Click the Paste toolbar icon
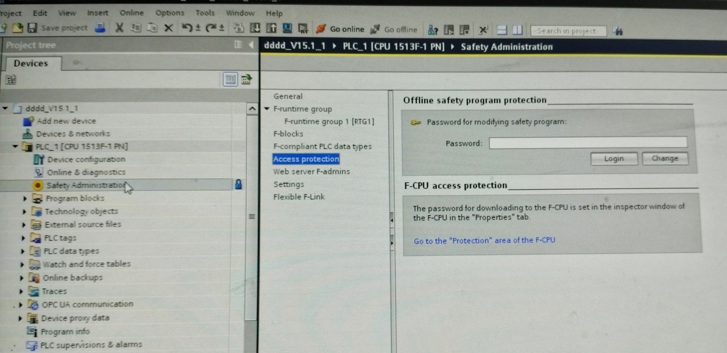The height and width of the screenshot is (353, 727). pos(152,28)
